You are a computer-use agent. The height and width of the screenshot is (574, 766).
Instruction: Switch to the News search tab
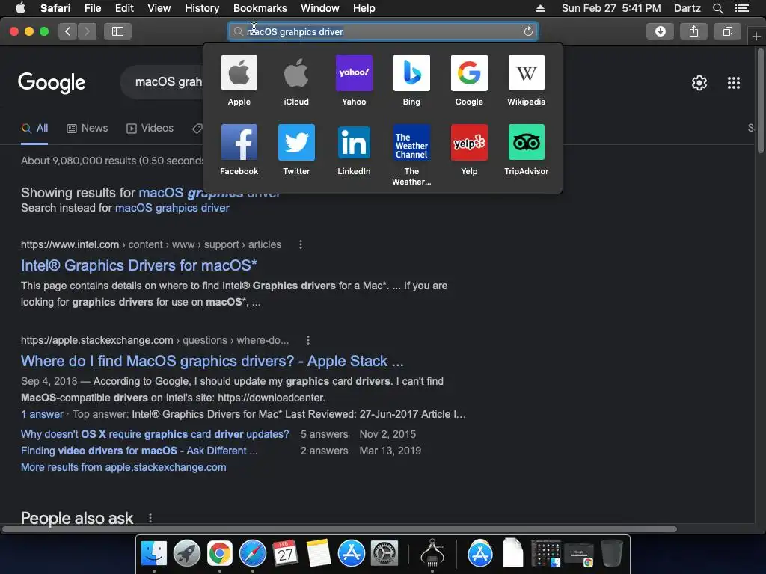tap(87, 129)
